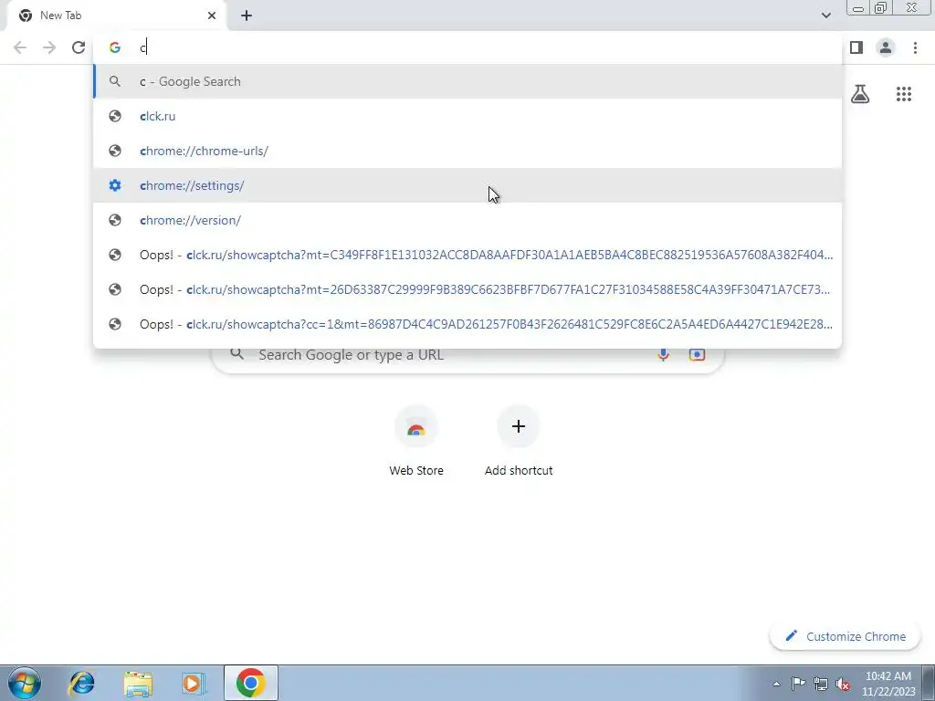Choose the chrome://chrome-urls/ suggestion
The image size is (935, 701).
(x=467, y=151)
